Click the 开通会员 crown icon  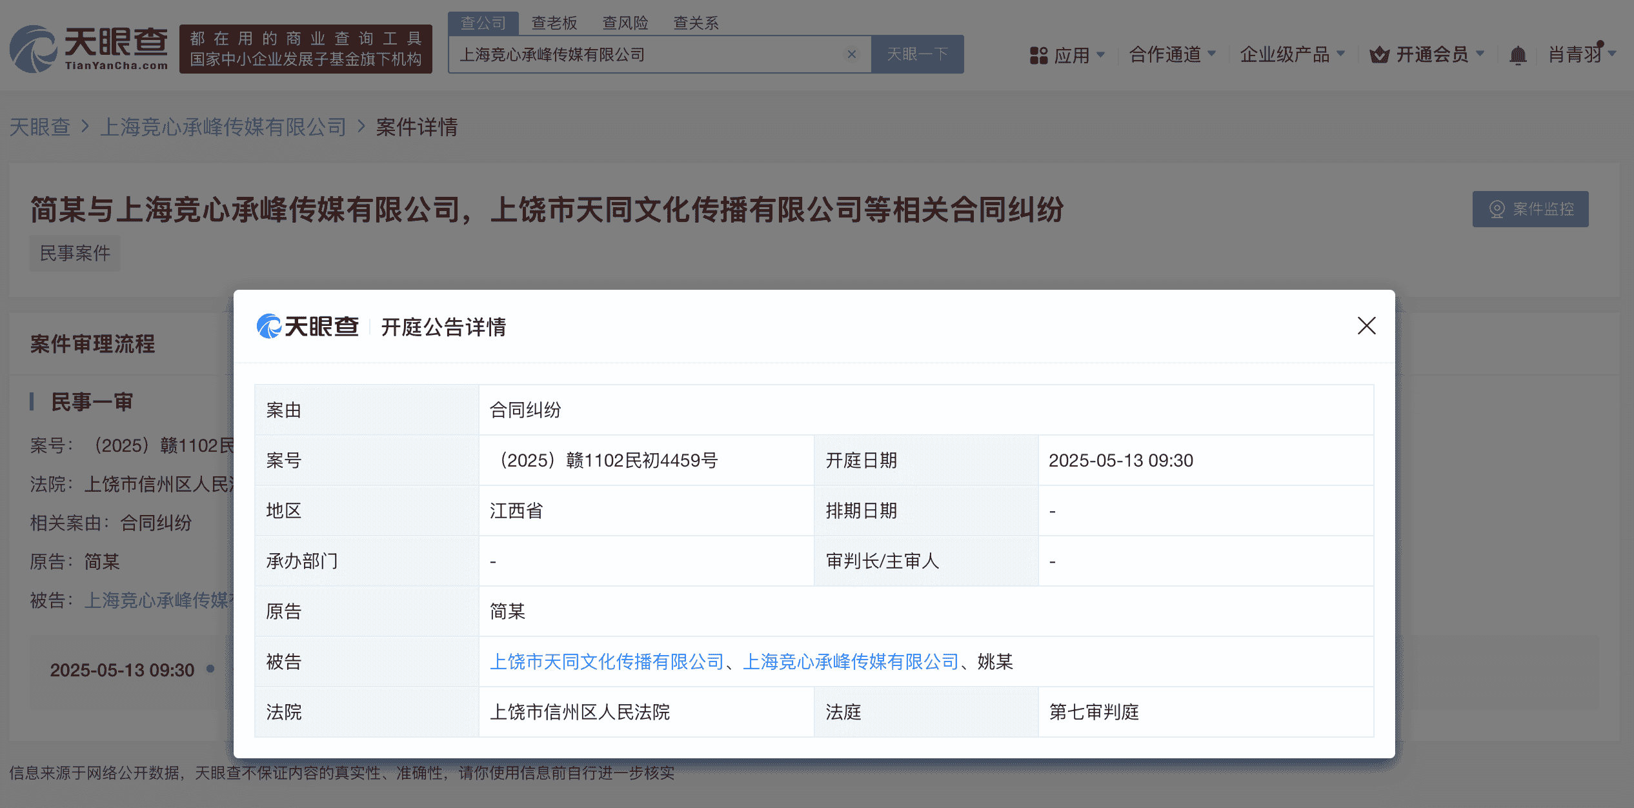click(1379, 56)
